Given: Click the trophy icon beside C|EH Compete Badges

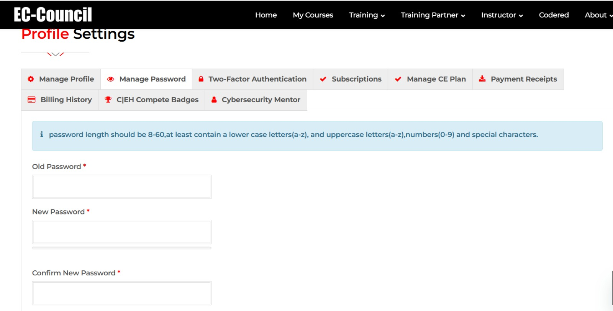Looking at the screenshot, I should [108, 100].
